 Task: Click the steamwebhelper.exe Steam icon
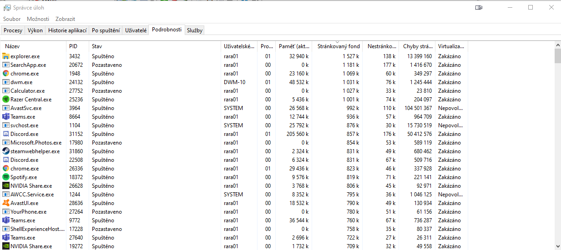(6, 151)
